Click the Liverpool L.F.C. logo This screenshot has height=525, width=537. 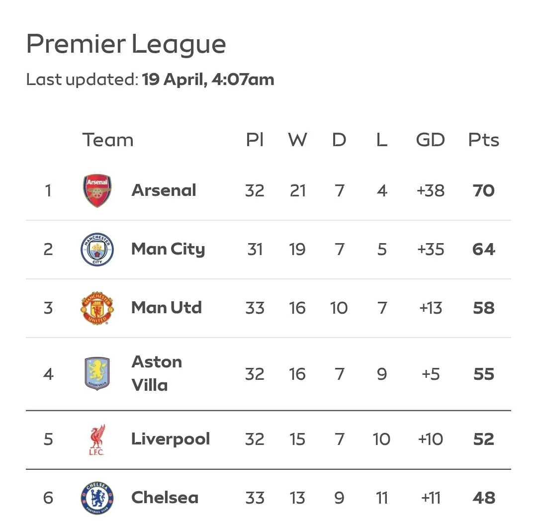97,439
